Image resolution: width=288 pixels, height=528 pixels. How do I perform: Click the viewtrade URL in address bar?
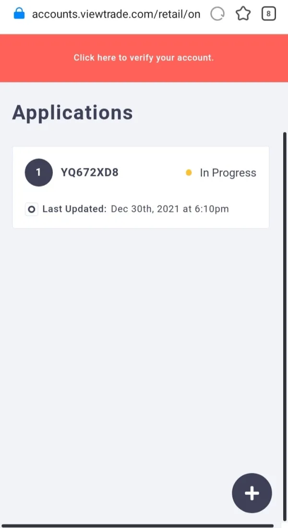coord(116,14)
